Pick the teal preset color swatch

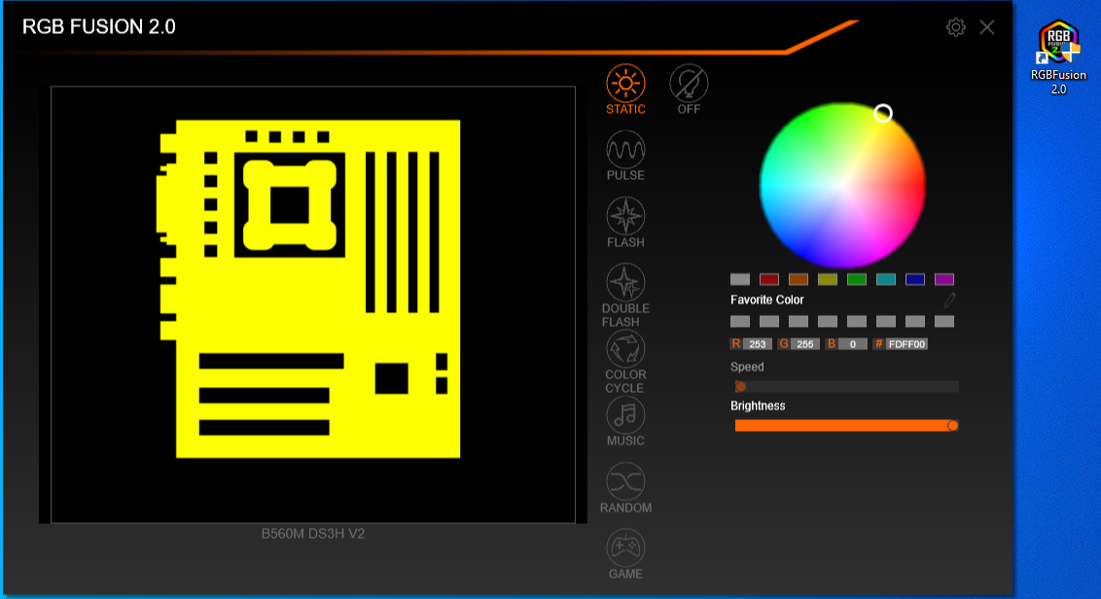[x=885, y=279]
